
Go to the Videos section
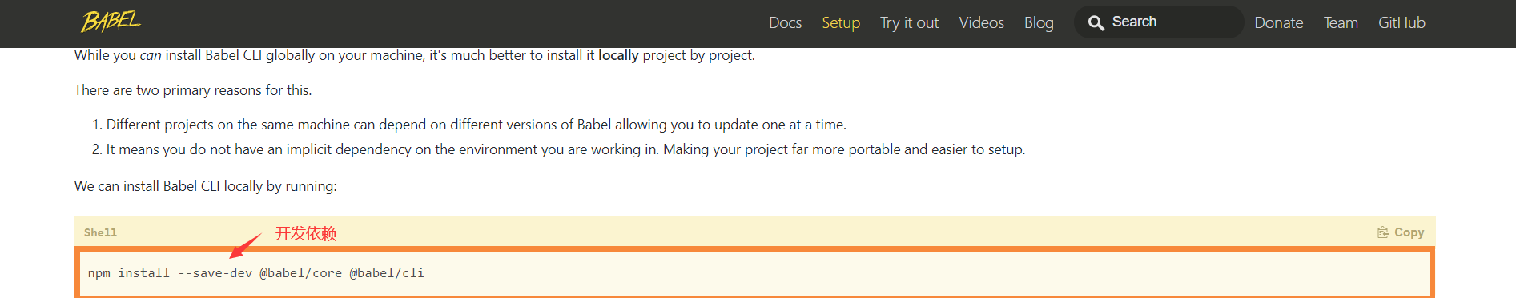(981, 22)
